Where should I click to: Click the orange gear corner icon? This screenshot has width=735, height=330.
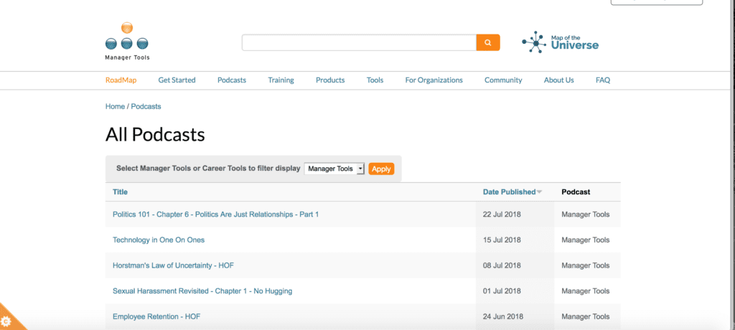pyautogui.click(x=6, y=322)
